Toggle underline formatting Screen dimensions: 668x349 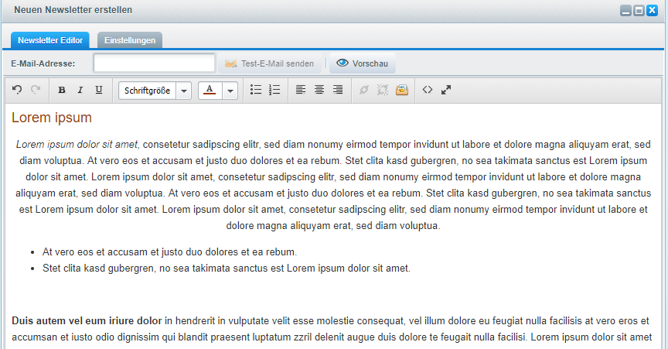point(99,90)
